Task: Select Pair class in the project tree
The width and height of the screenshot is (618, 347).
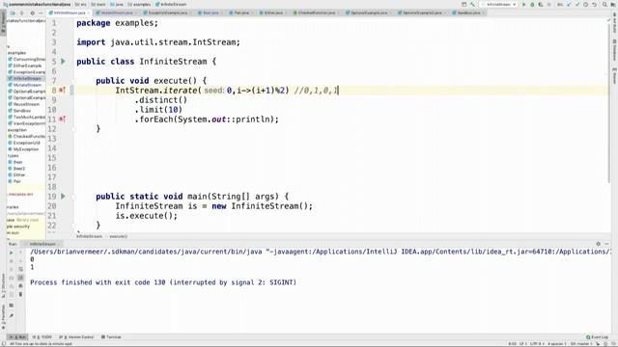Action: tap(16, 181)
